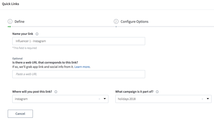Click the green progress marker under Define
This screenshot has height=120, width=214.
pos(9,26)
